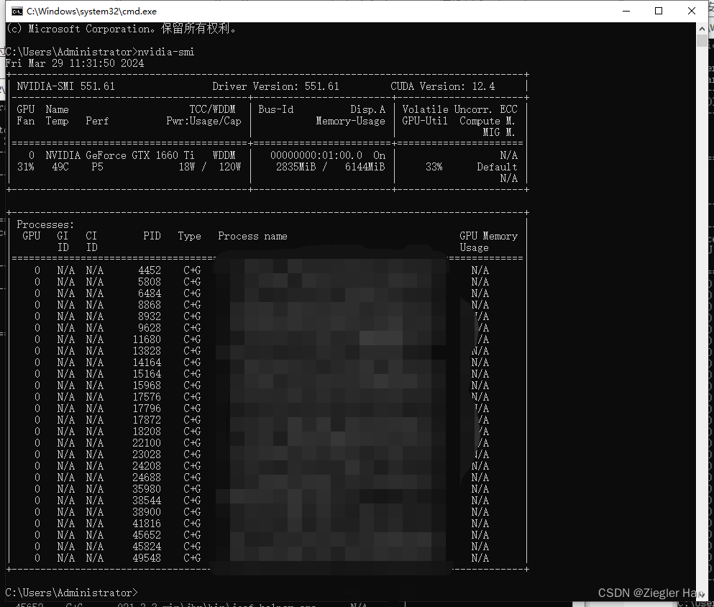Click the Process name column header
This screenshot has height=607, width=714.
252,236
